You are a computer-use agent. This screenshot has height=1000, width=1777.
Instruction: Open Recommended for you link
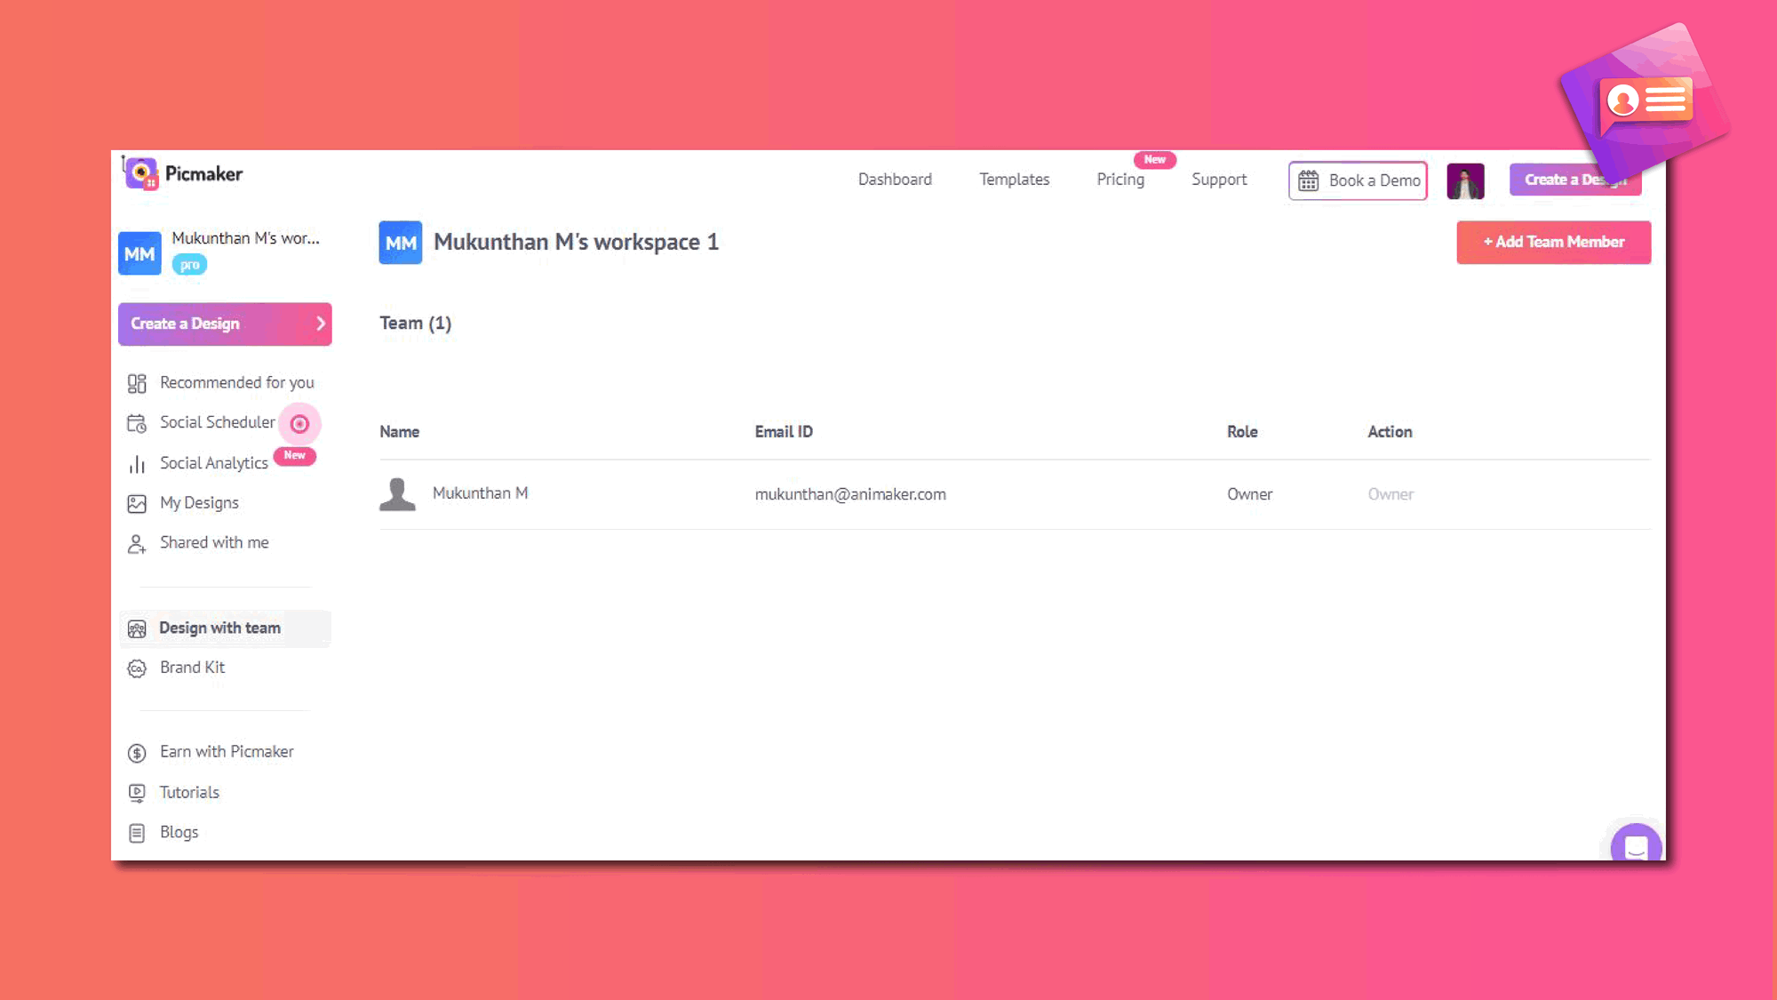pyautogui.click(x=236, y=383)
